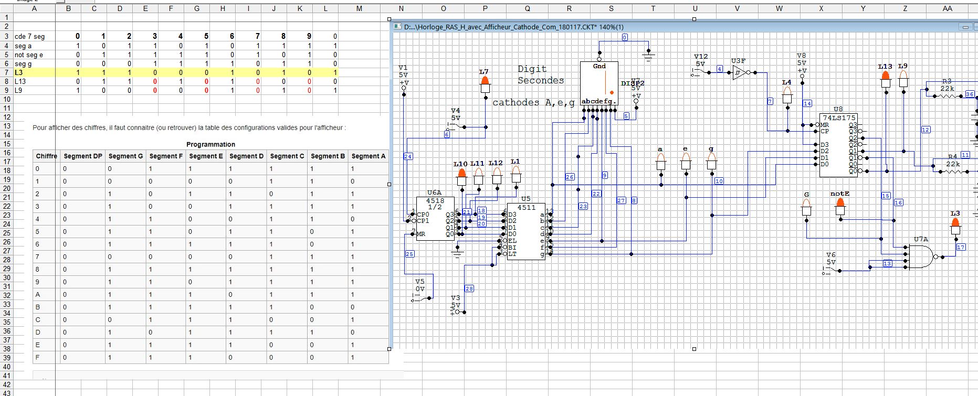Click the 'Programmation' table title
The width and height of the screenshot is (978, 396).
211,145
